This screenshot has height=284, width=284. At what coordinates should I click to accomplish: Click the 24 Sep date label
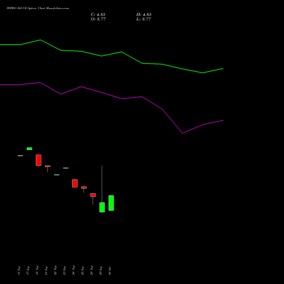click(x=73, y=270)
